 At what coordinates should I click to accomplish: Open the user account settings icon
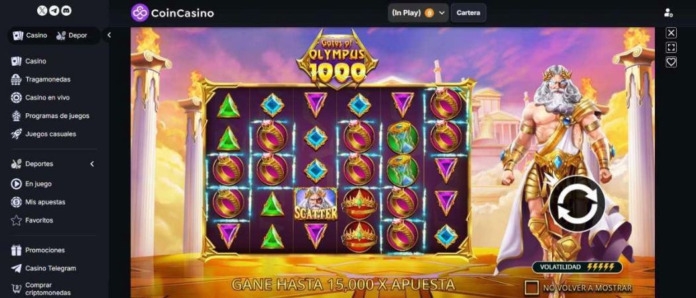click(668, 13)
